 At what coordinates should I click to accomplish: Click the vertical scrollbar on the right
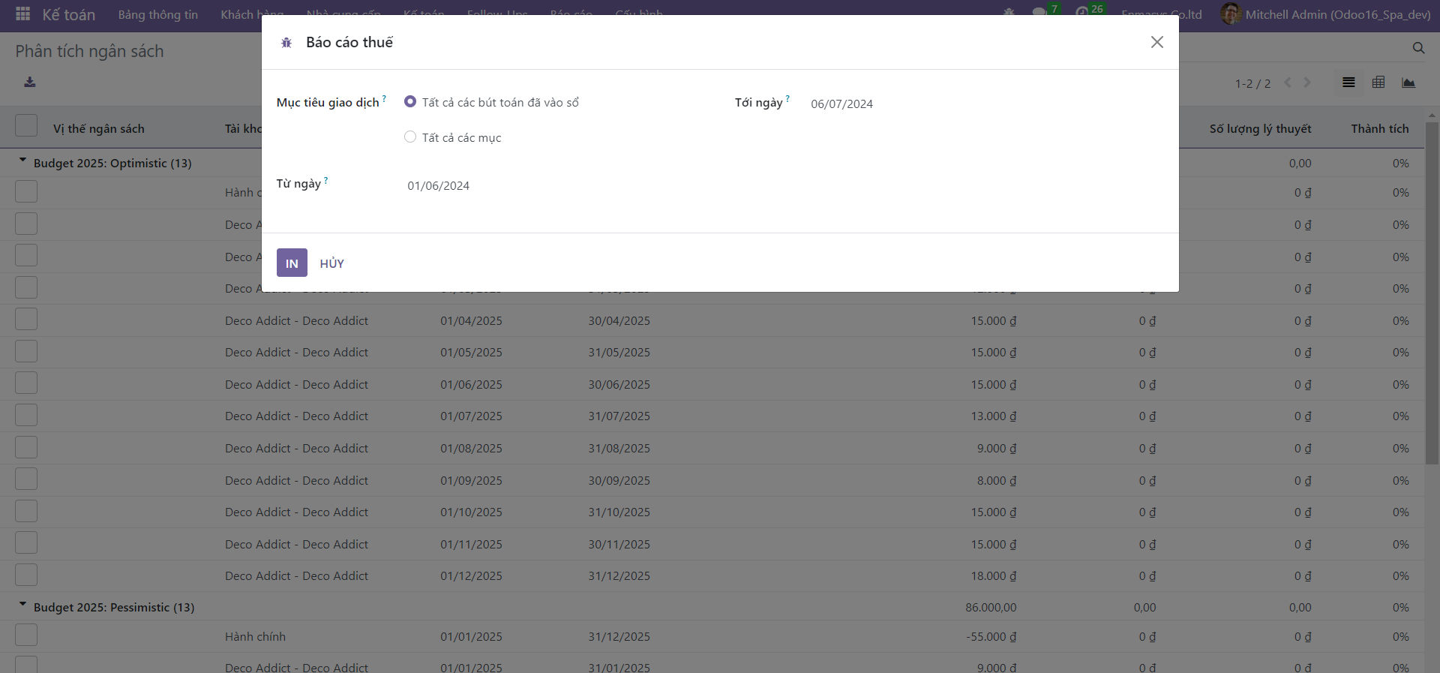1432,293
